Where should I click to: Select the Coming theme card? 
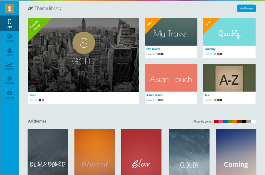(x=236, y=152)
